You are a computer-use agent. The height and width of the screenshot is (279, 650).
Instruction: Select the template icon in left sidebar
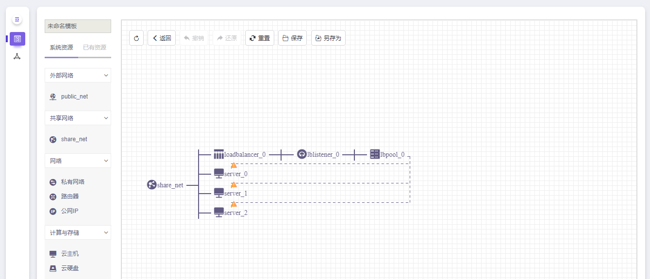click(17, 39)
